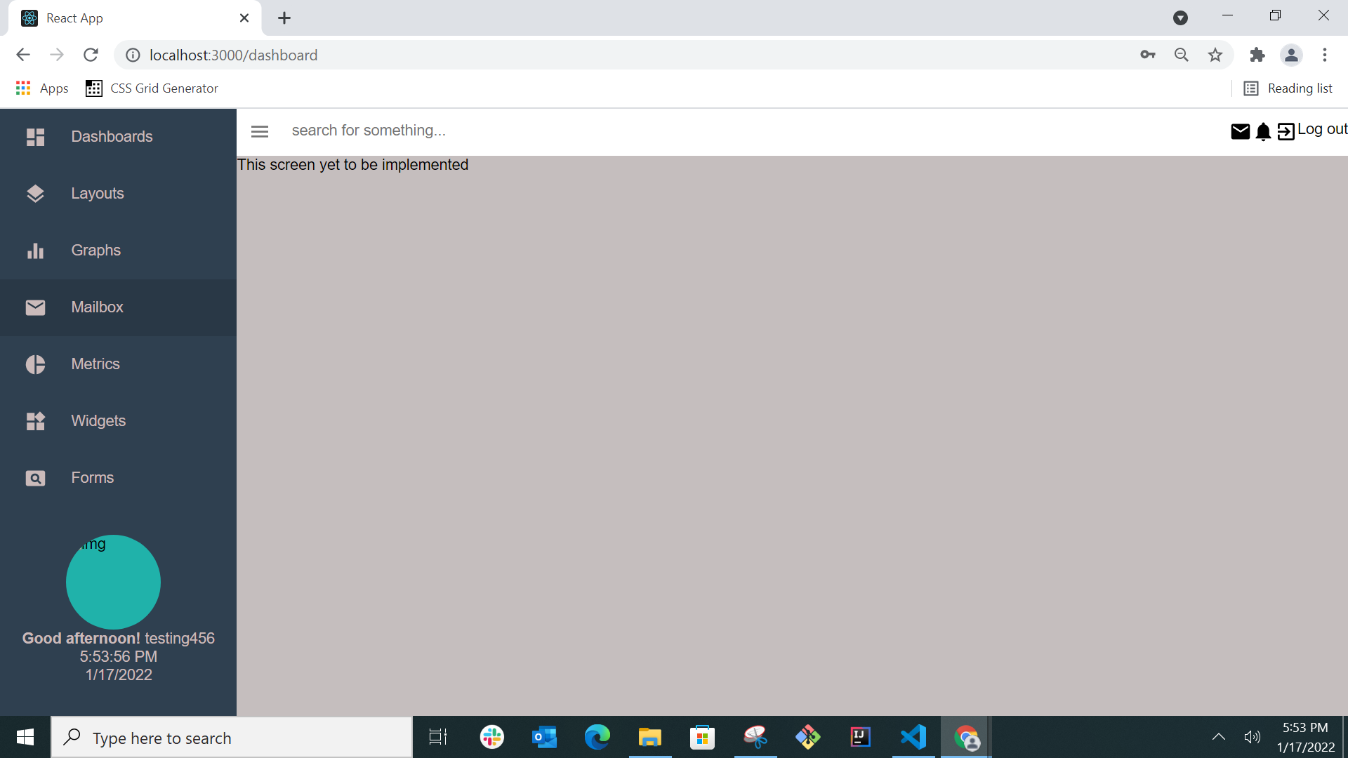
Task: Open the Dashboards section in sidebar
Action: pos(112,136)
